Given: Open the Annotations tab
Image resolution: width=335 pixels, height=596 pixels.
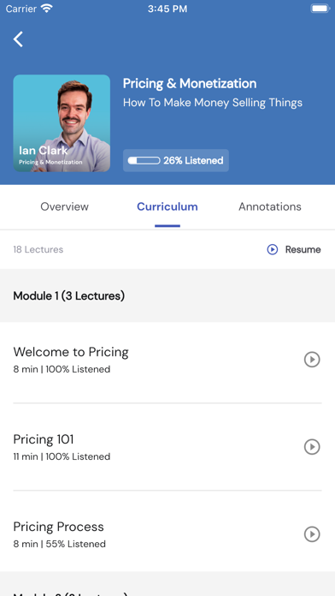Looking at the screenshot, I should point(270,206).
